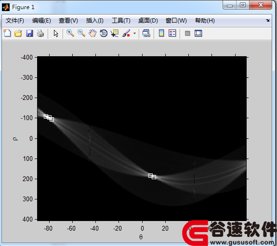Open the 帮助(H) menu
This screenshot has height=246, width=277.
[x=205, y=21]
